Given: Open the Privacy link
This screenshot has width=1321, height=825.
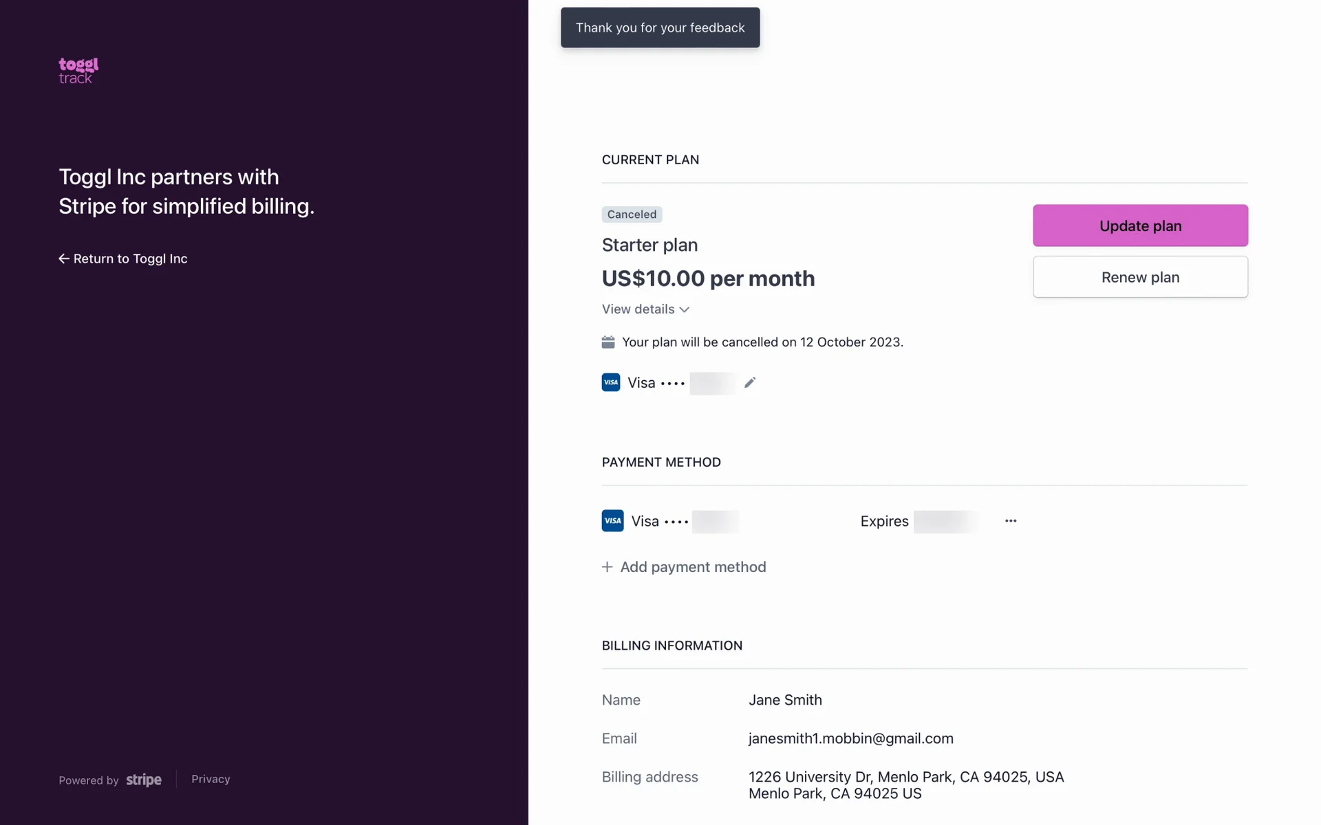Looking at the screenshot, I should 211,779.
